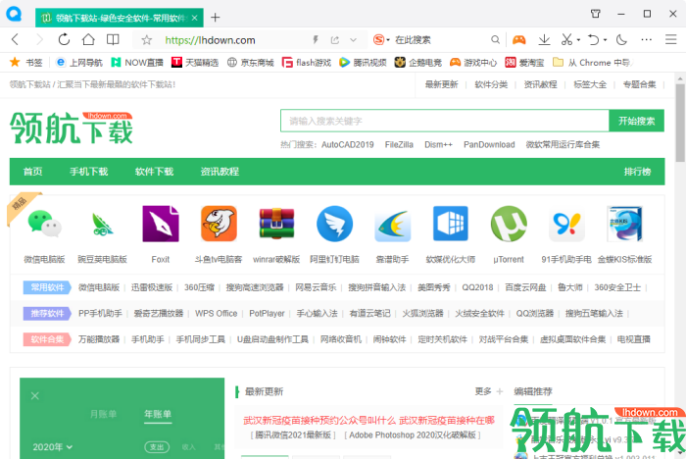686x459 pixels.
Task: Click the 软媒优化大师 blue icon
Action: tap(451, 224)
